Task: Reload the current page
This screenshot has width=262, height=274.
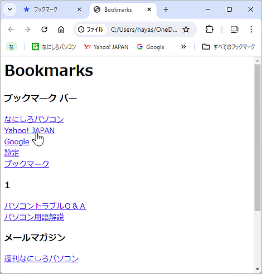Action: [45, 30]
